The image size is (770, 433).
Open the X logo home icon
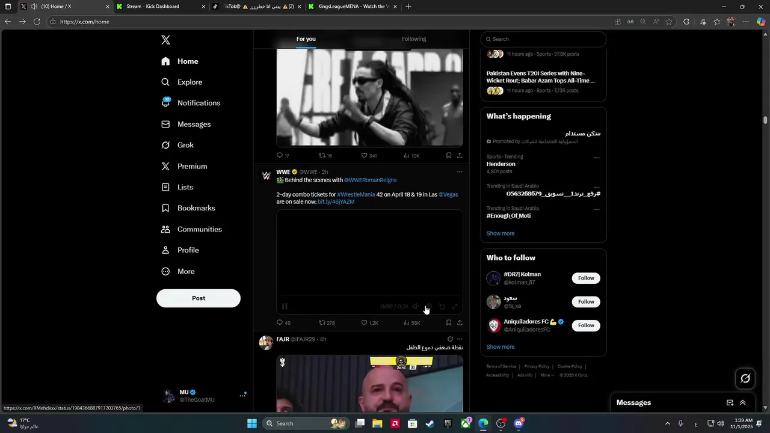coord(165,40)
